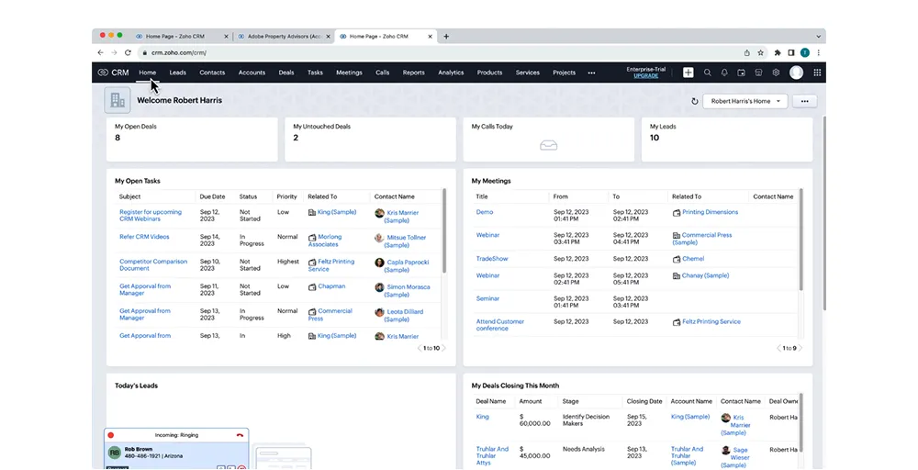Viewport: 918px width, 470px height.
Task: Open Competitor Comparison Document task
Action: 153,265
